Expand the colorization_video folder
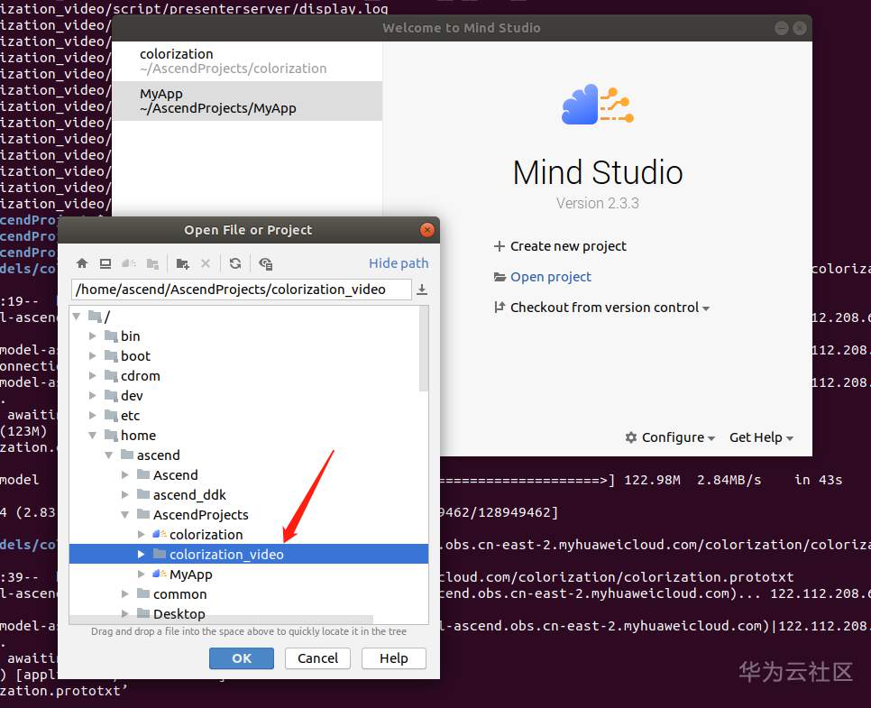The height and width of the screenshot is (708, 871). (141, 554)
